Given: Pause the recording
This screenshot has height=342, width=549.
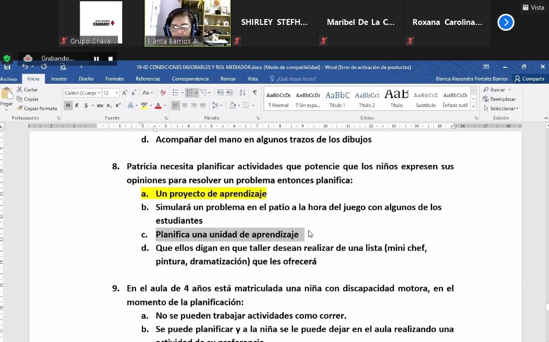Looking at the screenshot, I should click(x=96, y=59).
